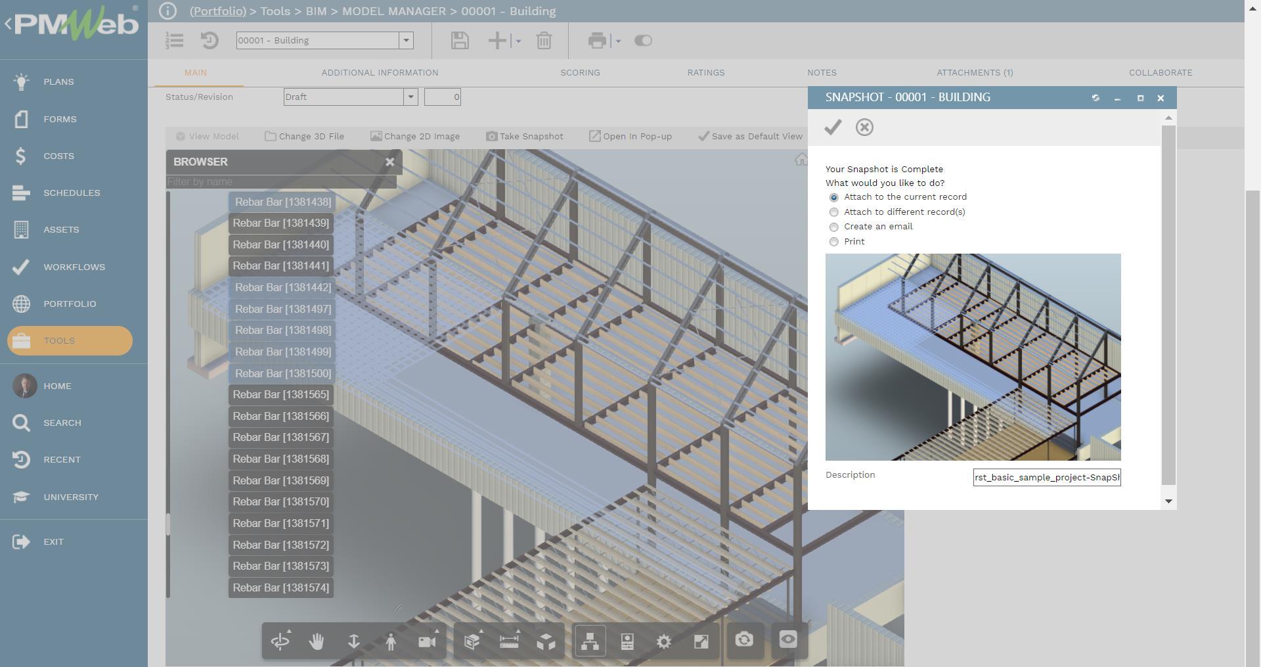Click the Full screen arrow icon
The height and width of the screenshot is (667, 1261).
701,641
